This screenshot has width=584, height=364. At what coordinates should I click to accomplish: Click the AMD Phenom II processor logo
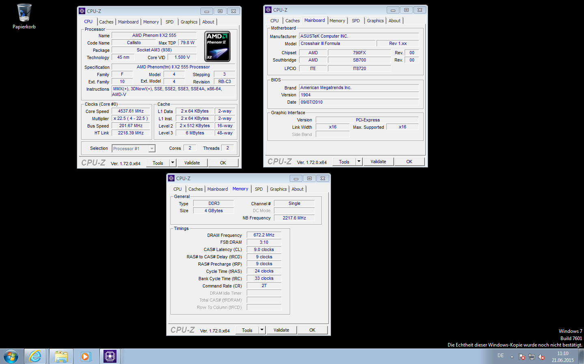[x=217, y=46]
